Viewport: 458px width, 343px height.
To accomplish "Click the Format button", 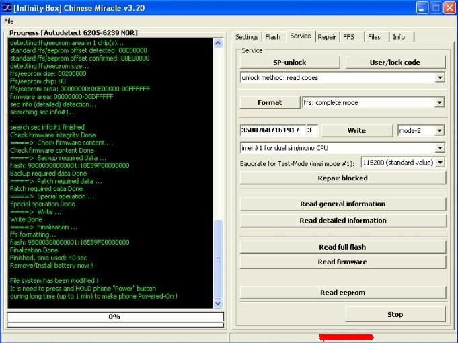I will tap(270, 102).
